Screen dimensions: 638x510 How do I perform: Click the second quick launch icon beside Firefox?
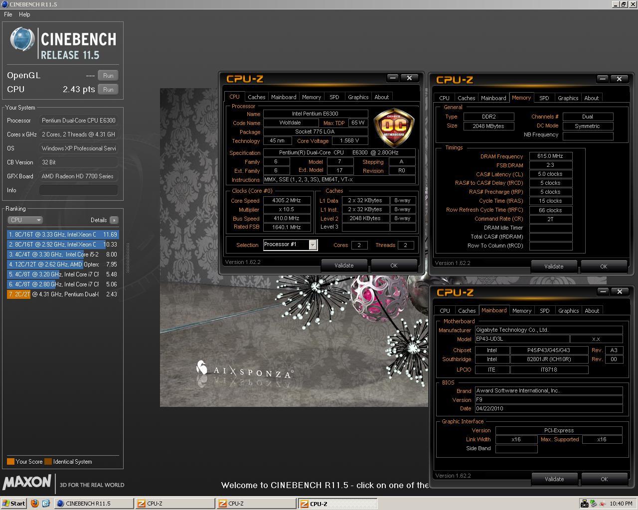pos(46,504)
